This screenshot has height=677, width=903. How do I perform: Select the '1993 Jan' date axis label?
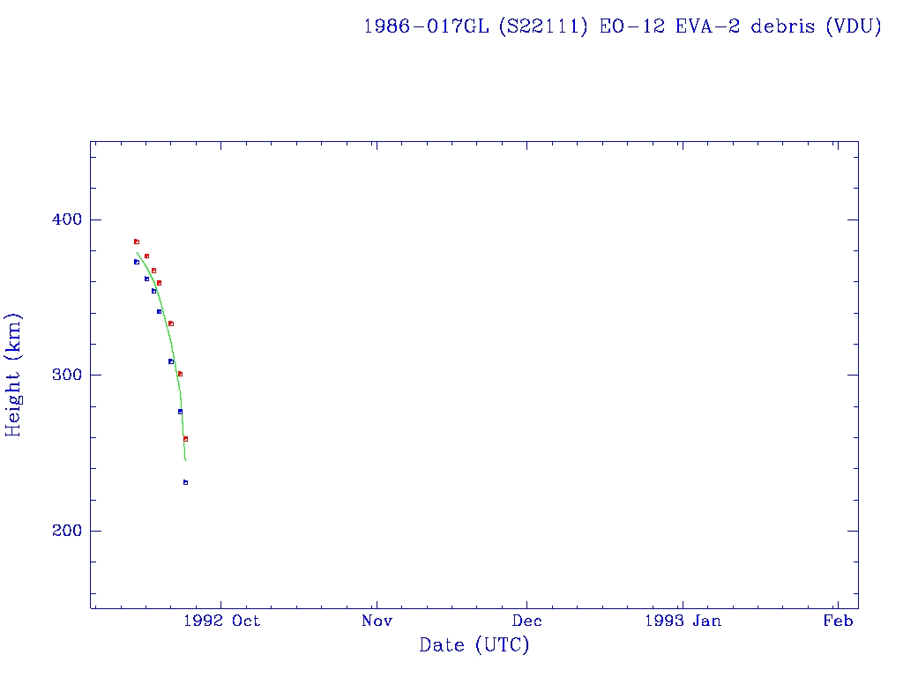(x=683, y=621)
